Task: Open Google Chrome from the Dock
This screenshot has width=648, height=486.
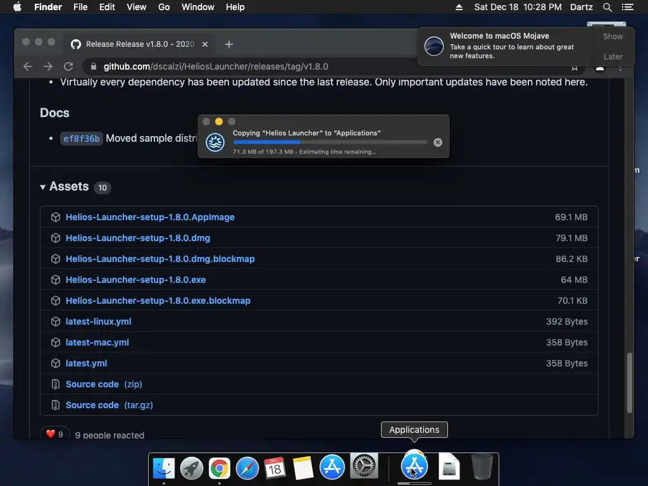Action: (220, 468)
